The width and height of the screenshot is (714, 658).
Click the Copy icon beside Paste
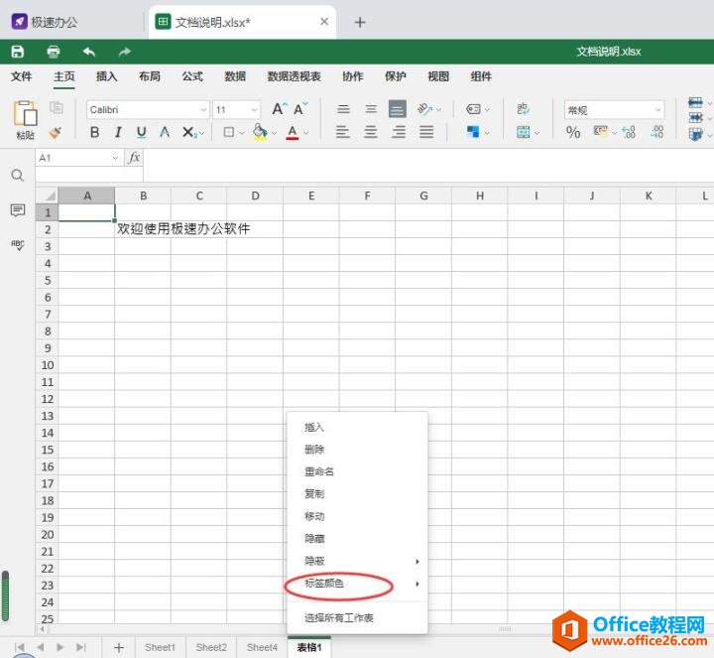[57, 108]
